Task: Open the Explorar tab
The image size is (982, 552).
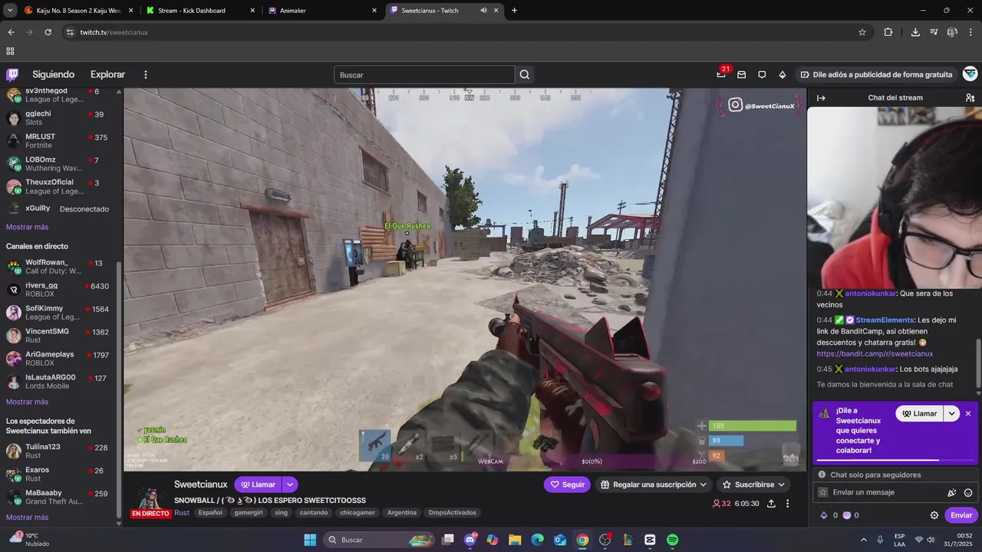Action: 107,74
